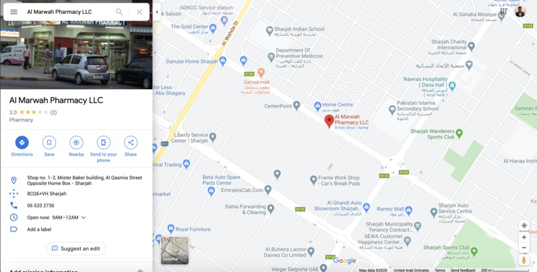Save this place with the Save icon
Viewport: 537px width, 272px height.
click(x=49, y=142)
